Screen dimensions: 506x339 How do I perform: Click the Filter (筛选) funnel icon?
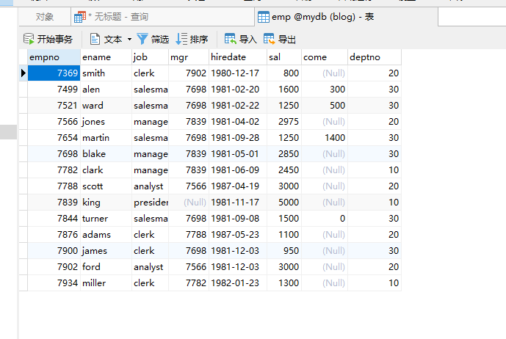coord(142,39)
